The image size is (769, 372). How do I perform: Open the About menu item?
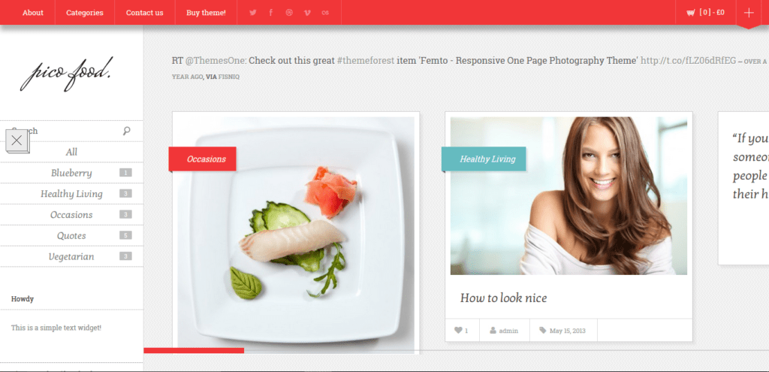33,13
